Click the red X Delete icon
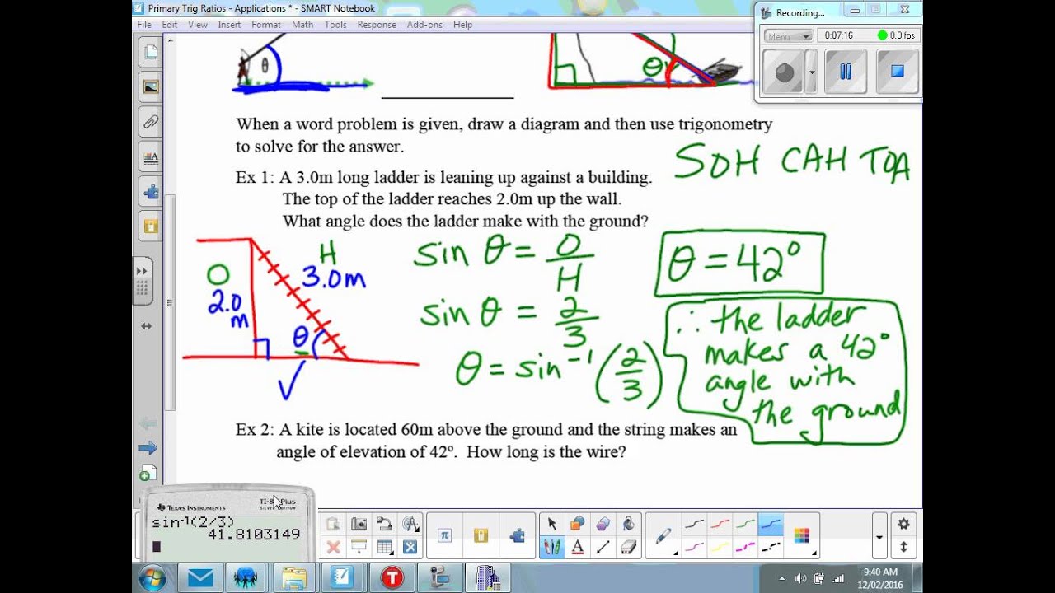The width and height of the screenshot is (1055, 593). (x=333, y=547)
